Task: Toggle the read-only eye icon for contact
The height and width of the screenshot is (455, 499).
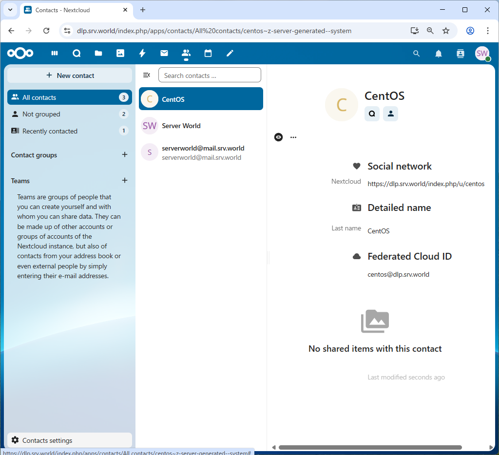Action: pos(278,137)
